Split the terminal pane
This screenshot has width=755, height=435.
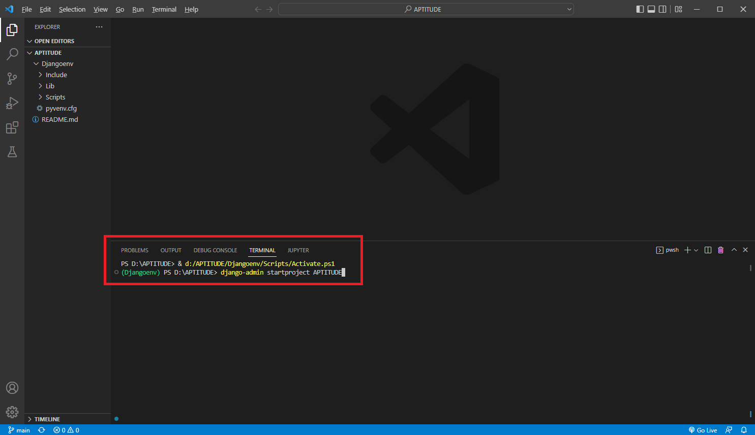[x=708, y=250]
